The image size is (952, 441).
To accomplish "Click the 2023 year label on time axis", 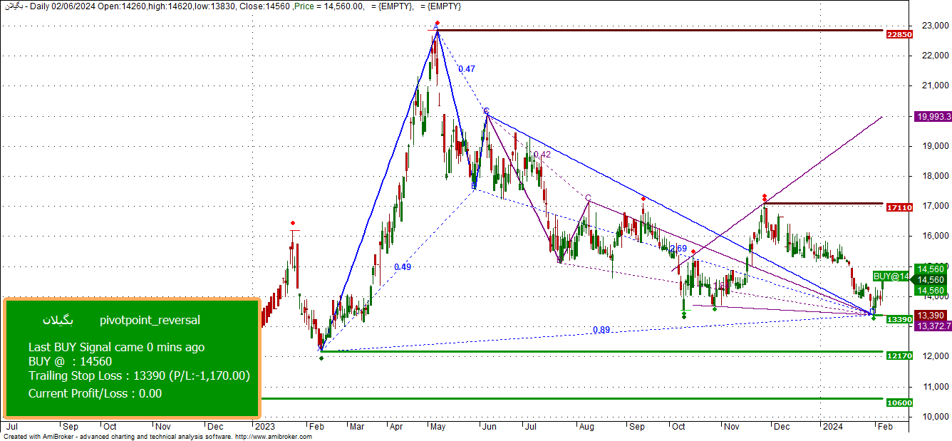I will click(264, 427).
